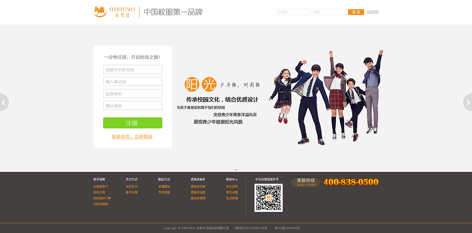Go to the next banner slide arrow

tap(468, 102)
